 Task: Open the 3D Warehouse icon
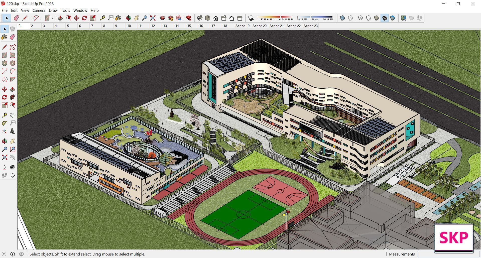(163, 18)
